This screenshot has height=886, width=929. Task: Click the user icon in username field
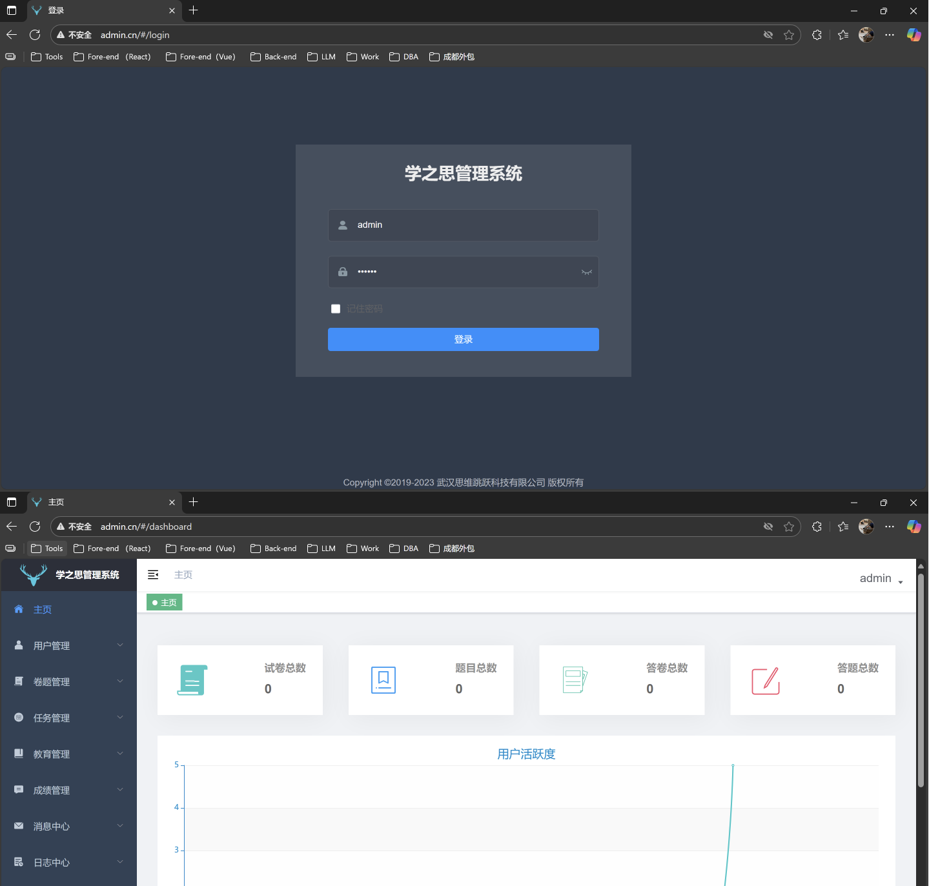[343, 225]
